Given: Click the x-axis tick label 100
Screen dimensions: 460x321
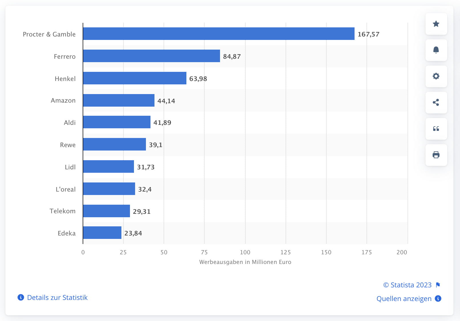Looking at the screenshot, I should 245,252.
